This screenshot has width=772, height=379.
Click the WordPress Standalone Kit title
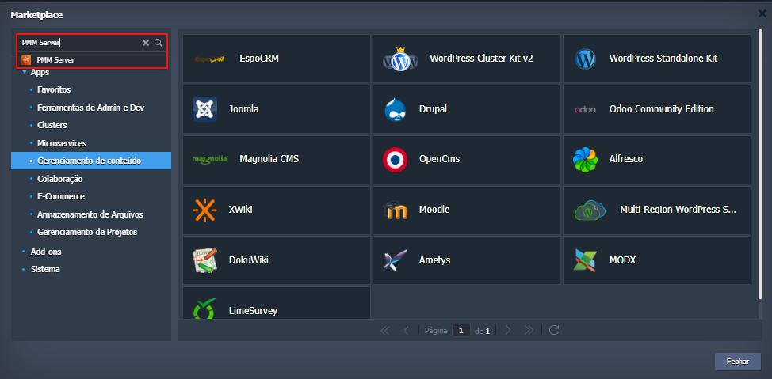coord(663,59)
